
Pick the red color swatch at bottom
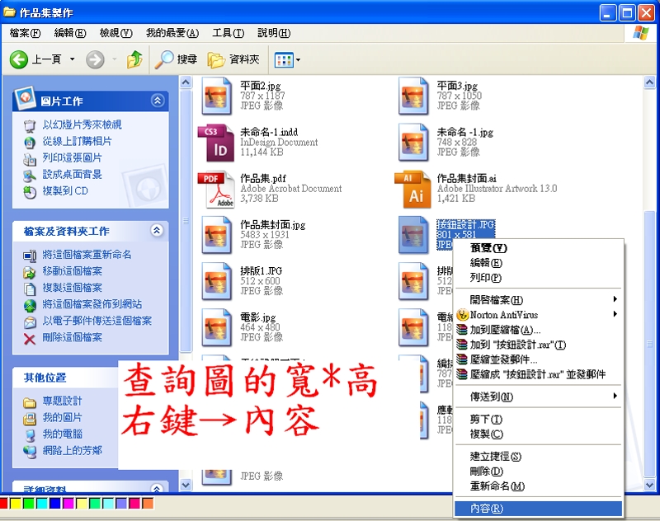click(3, 503)
